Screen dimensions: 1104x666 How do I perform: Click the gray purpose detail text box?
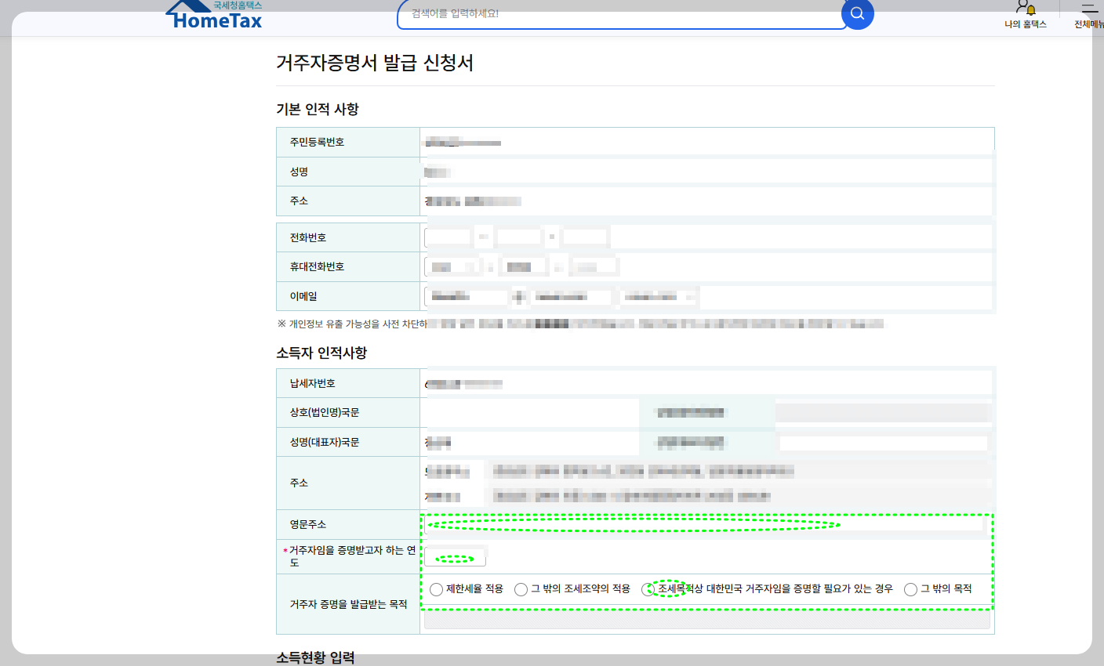click(706, 620)
